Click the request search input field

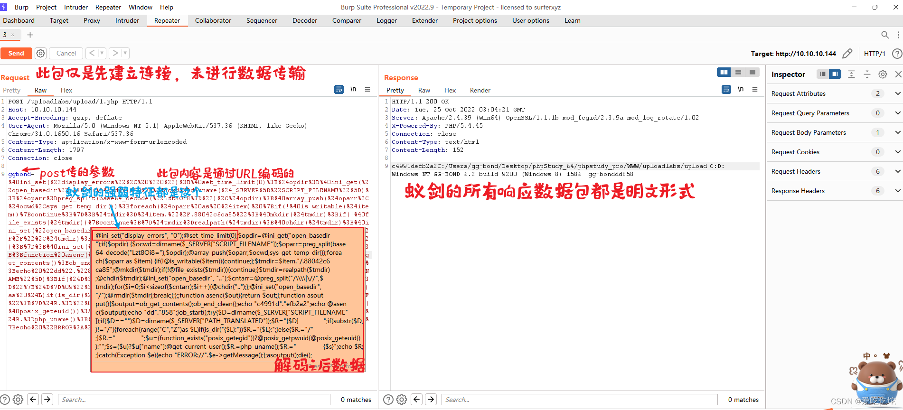(194, 400)
